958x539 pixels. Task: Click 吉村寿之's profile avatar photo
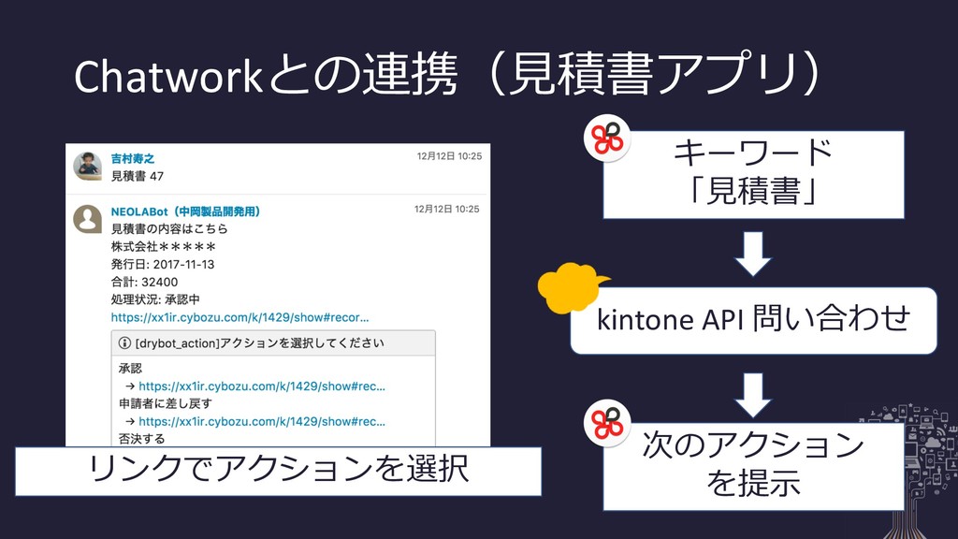pyautogui.click(x=88, y=167)
